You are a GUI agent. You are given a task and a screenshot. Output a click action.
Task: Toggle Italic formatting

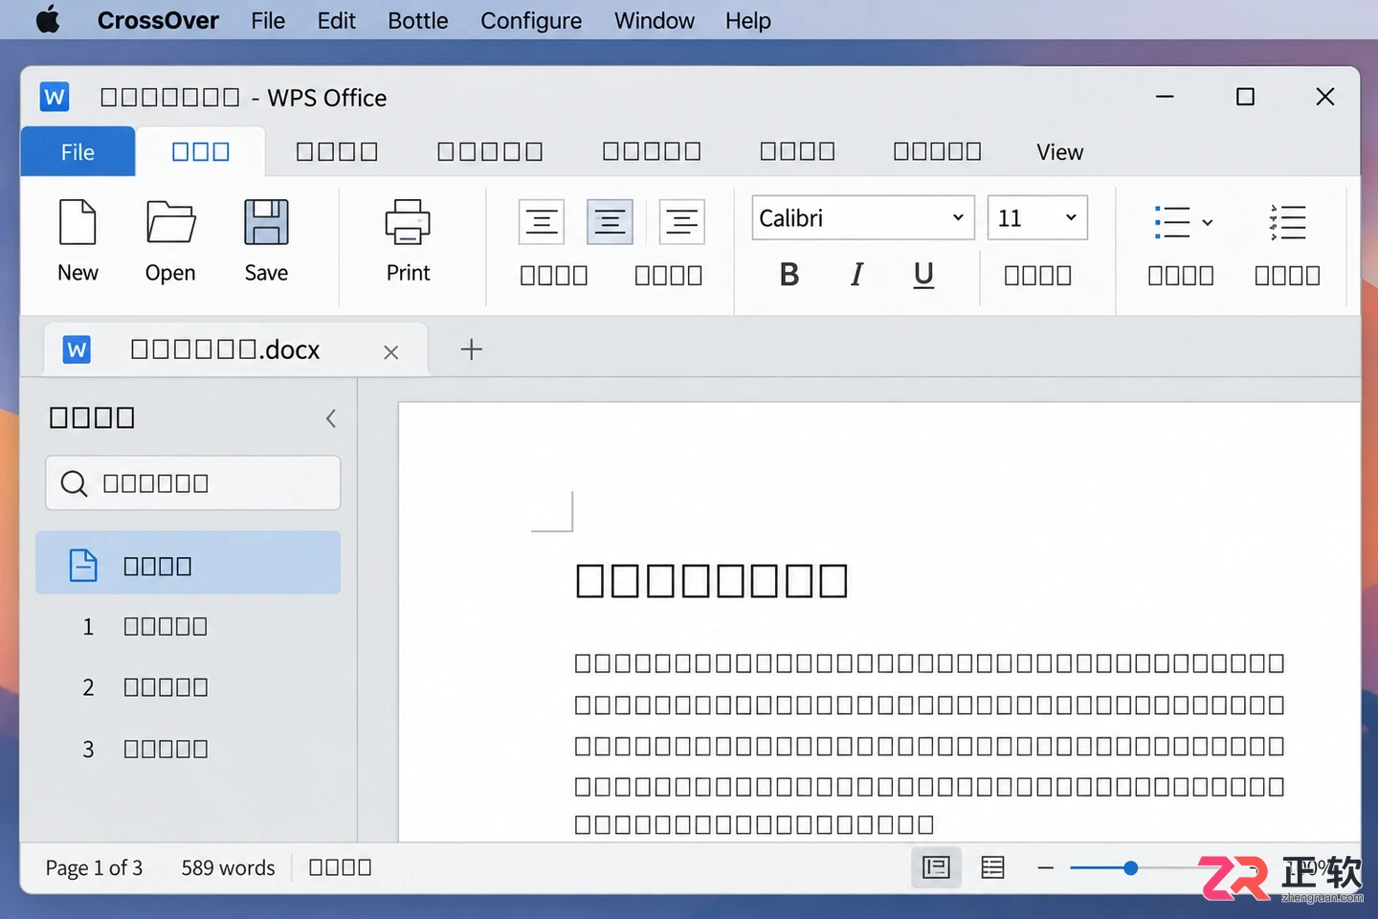click(856, 275)
